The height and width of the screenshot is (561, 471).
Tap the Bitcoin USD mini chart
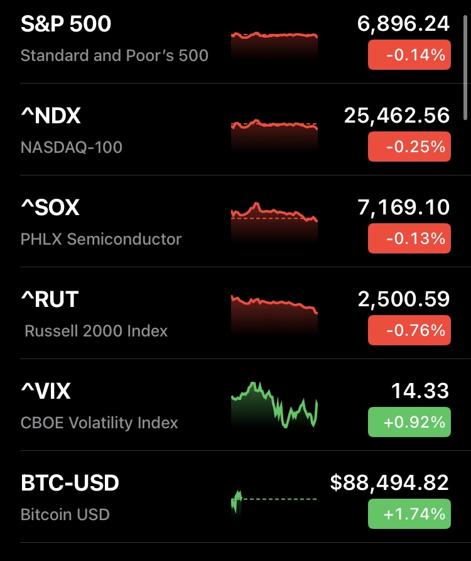(274, 500)
